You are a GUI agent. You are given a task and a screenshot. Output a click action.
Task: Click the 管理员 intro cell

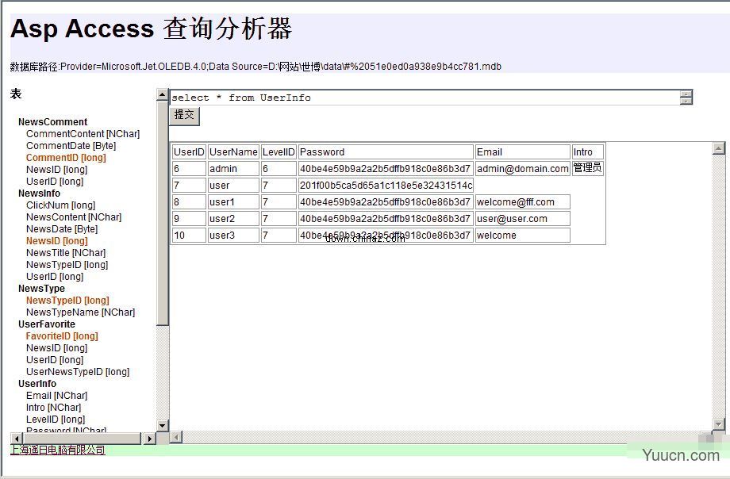[x=587, y=168]
